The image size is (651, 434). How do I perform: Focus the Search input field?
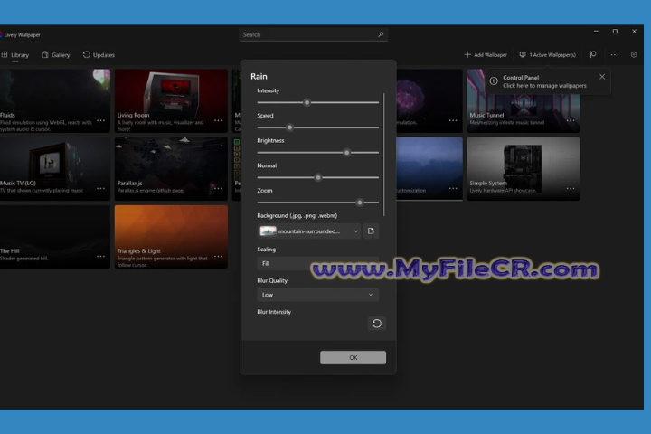[314, 34]
